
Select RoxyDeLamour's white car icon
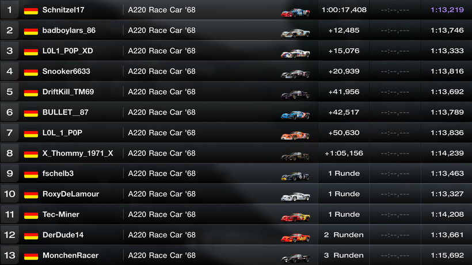(295, 197)
